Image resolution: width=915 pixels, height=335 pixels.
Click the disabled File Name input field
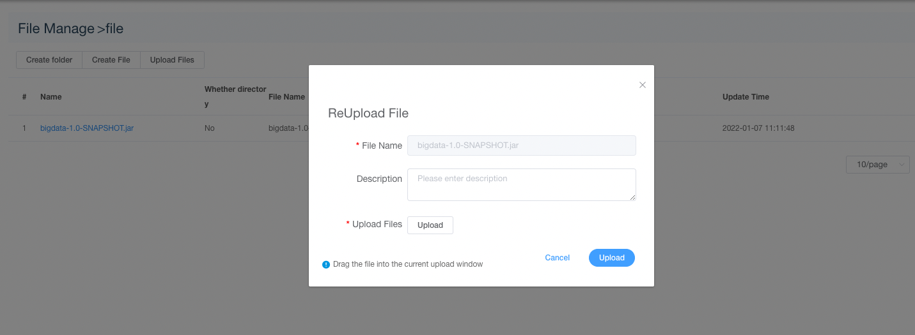tap(521, 145)
